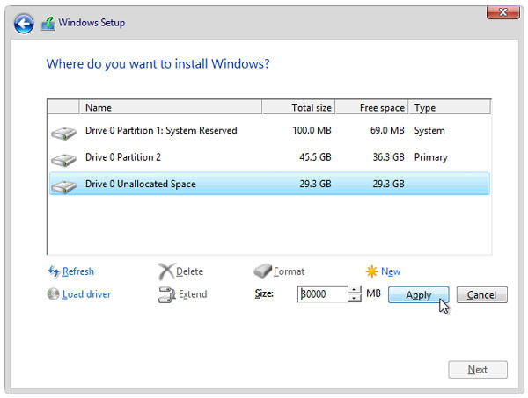Viewport: 528px width, 398px height.
Task: Apply the new partition size
Action: pyautogui.click(x=419, y=295)
